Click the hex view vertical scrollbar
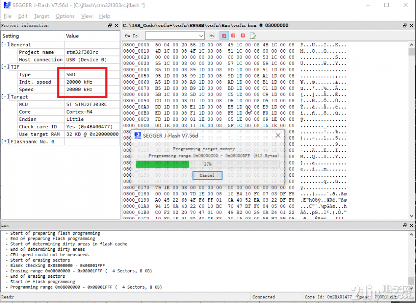Image resolution: width=416 pixels, height=303 pixels. (411, 130)
